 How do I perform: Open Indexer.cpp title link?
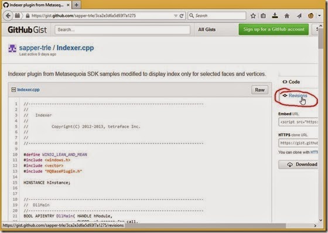click(x=76, y=47)
